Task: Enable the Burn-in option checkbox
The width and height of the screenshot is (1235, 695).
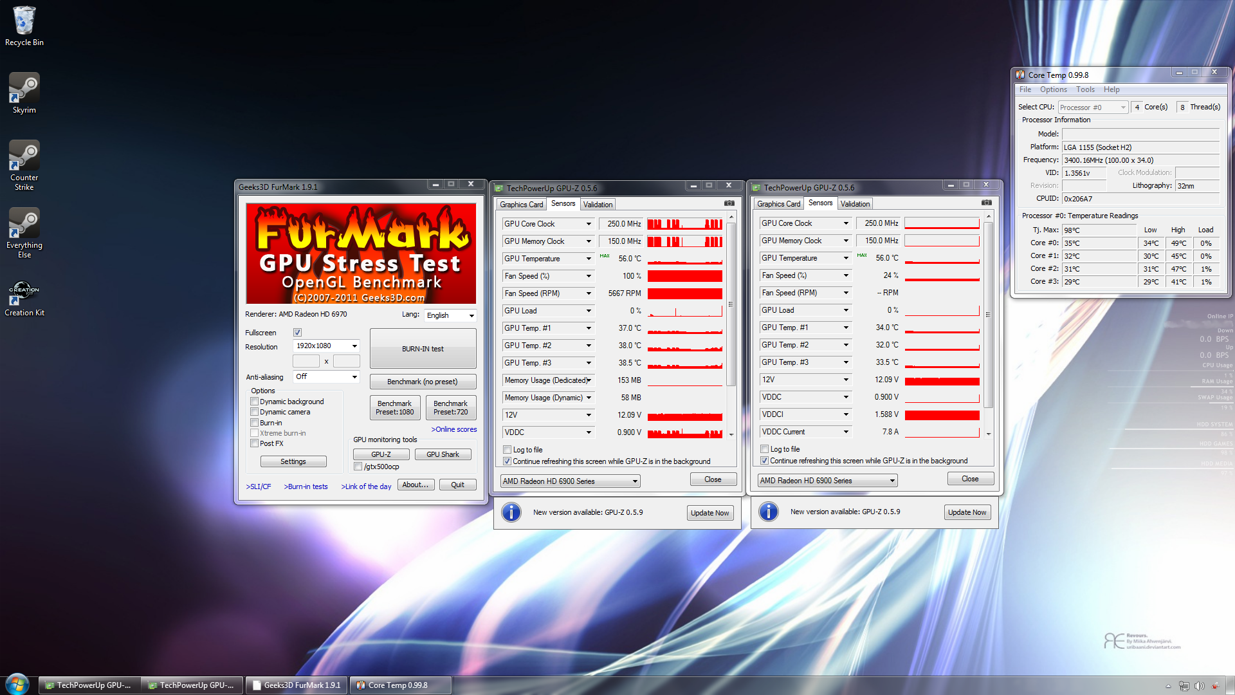Action: click(254, 423)
